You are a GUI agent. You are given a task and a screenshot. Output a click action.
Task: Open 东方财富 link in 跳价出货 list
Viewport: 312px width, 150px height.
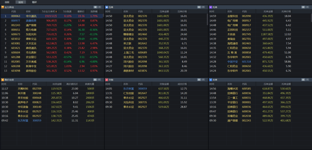point(23,120)
